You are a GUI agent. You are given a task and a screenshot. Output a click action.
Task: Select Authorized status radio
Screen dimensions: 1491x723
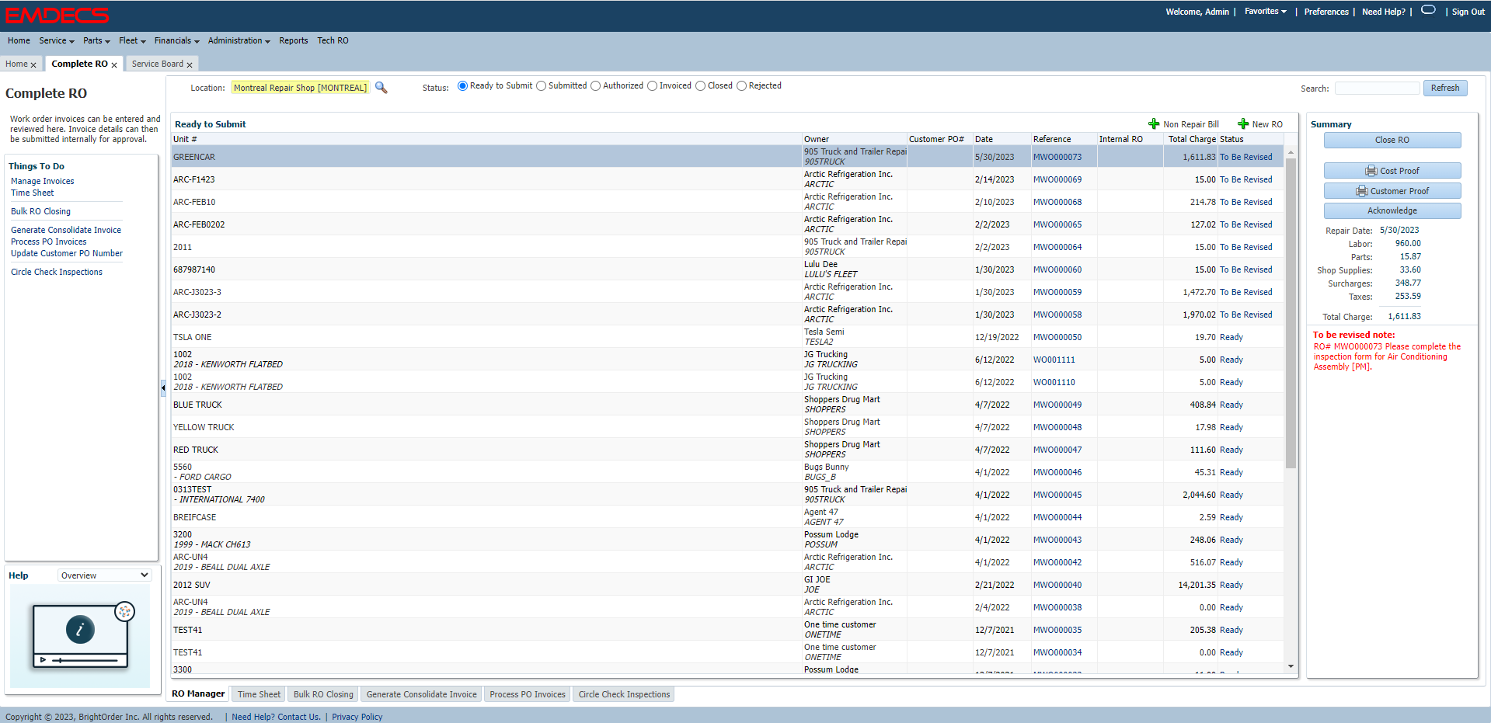click(x=596, y=86)
